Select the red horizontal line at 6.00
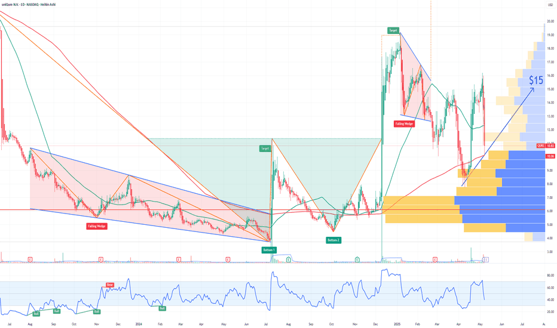Viewport: 557px width, 328px height. coord(272,209)
